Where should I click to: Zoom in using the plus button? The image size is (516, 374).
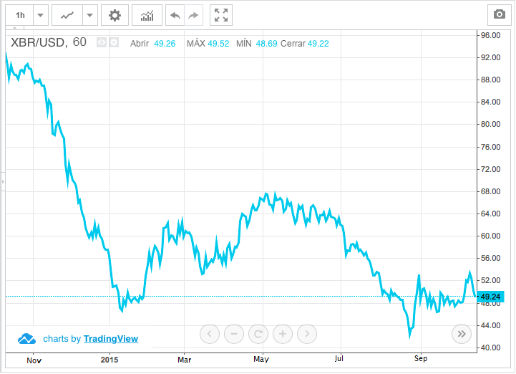tap(283, 333)
